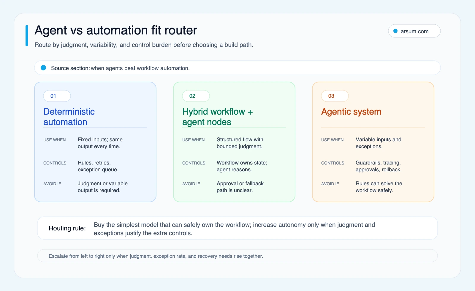Click 'when agents beat workflow automation' text
This screenshot has height=291, width=475.
tap(140, 68)
